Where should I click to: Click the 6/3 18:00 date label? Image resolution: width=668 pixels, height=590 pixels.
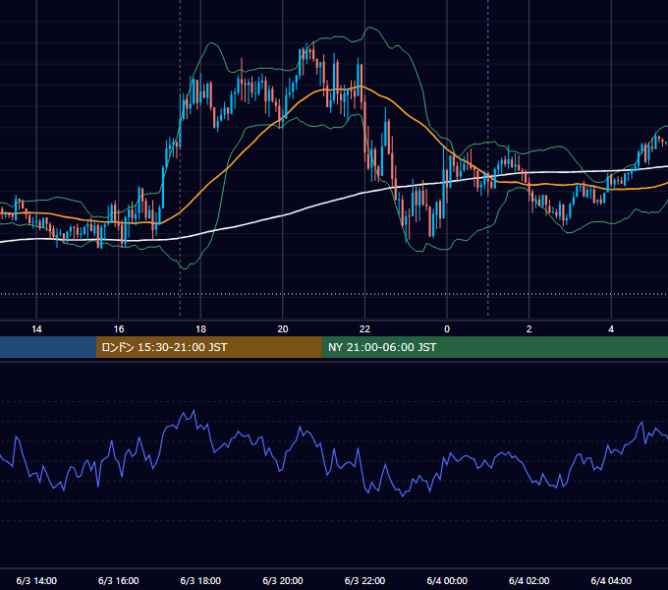point(200,580)
